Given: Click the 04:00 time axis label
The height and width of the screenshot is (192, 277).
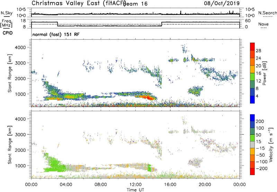Looking at the screenshot, I should [x=66, y=185].
